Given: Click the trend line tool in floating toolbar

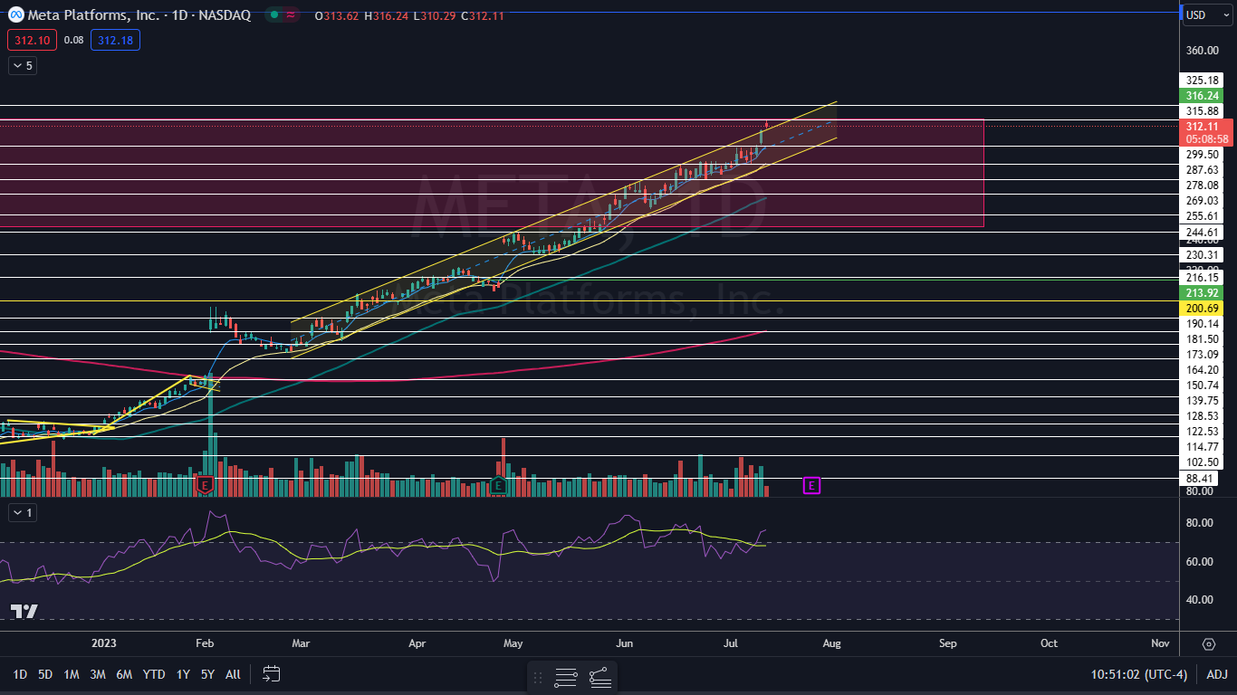Looking at the screenshot, I should pos(599,677).
